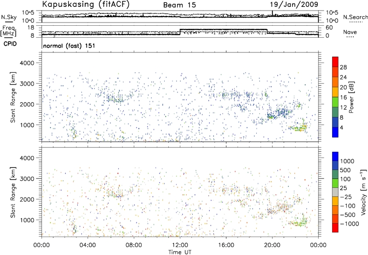Image resolution: width=368 pixels, height=255 pixels.
Task: Click the 12:00 time tick label
Action: click(x=180, y=245)
